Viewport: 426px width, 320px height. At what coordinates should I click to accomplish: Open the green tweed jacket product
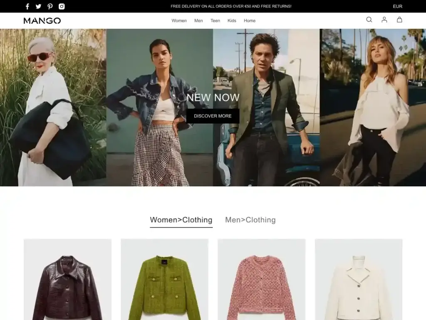(164, 283)
